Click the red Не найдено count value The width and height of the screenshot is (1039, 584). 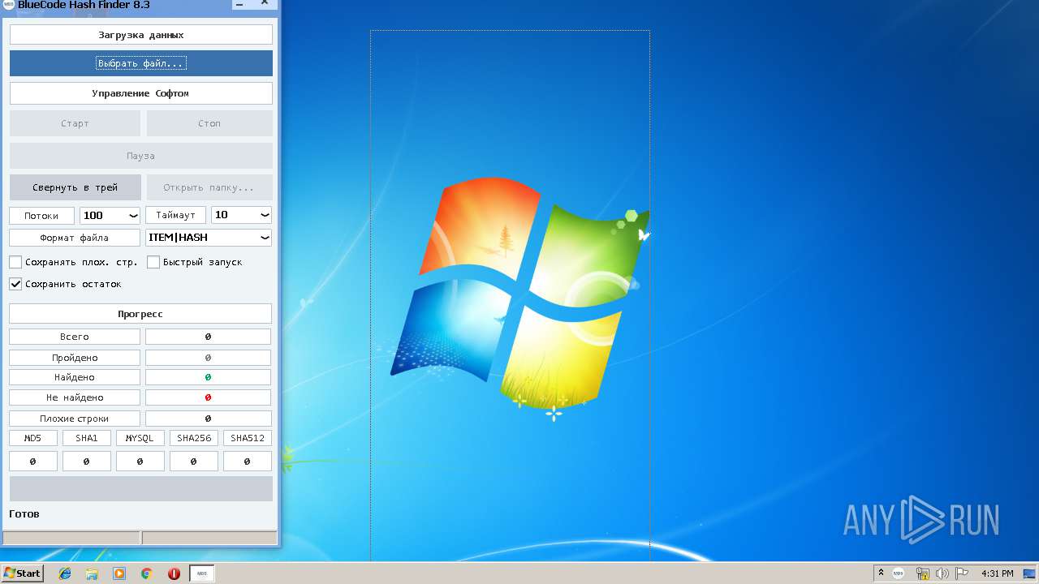pyautogui.click(x=208, y=397)
